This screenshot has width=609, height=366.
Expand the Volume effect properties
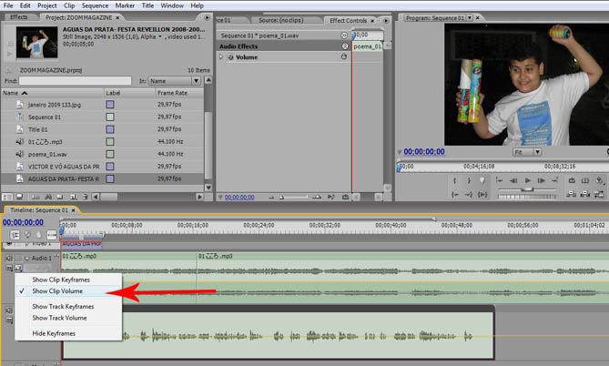219,57
